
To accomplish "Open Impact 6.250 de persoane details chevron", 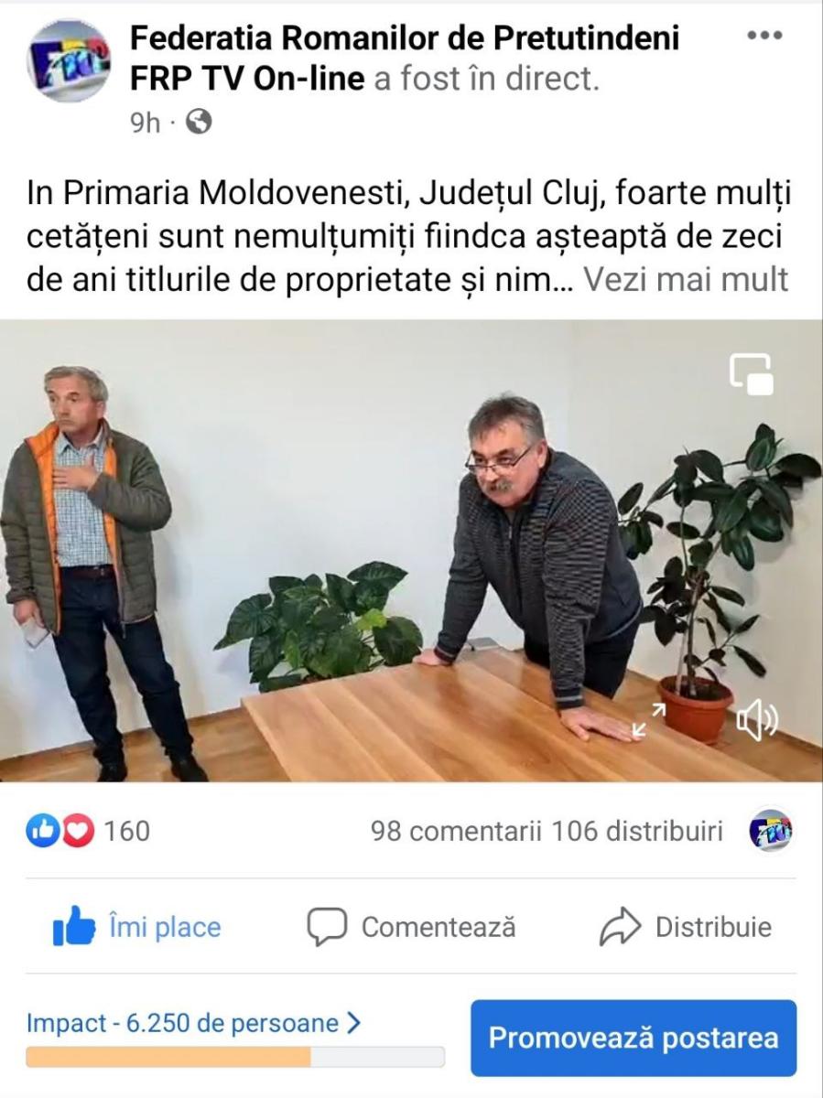I will click(x=354, y=1023).
